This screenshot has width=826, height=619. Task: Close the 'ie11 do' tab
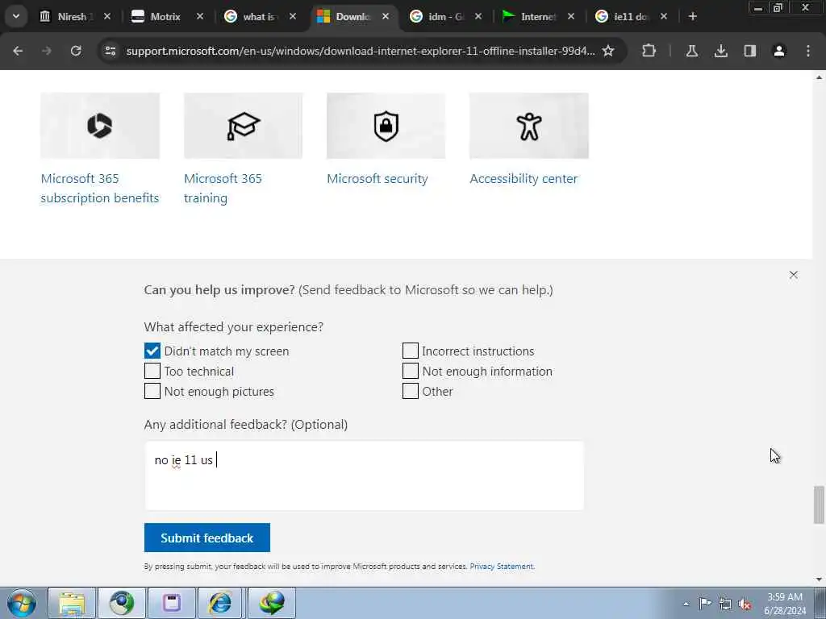click(x=664, y=16)
